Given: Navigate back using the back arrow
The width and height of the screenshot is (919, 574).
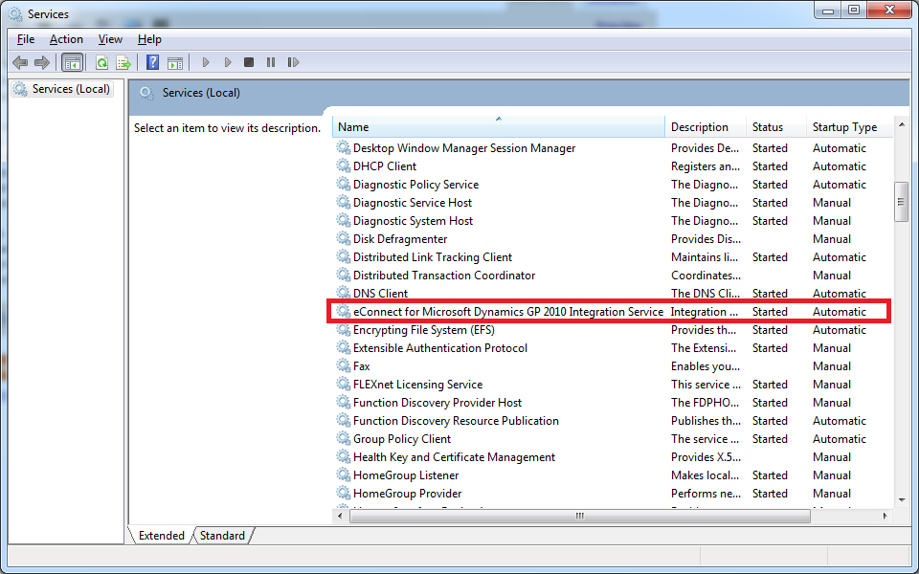Looking at the screenshot, I should click(20, 61).
